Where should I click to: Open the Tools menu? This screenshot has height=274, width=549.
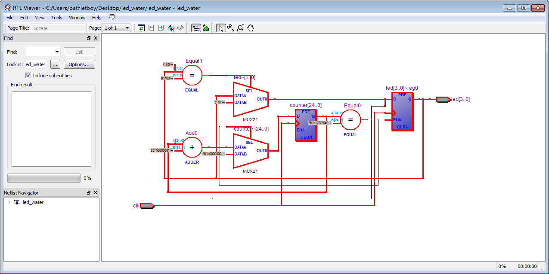(x=57, y=18)
